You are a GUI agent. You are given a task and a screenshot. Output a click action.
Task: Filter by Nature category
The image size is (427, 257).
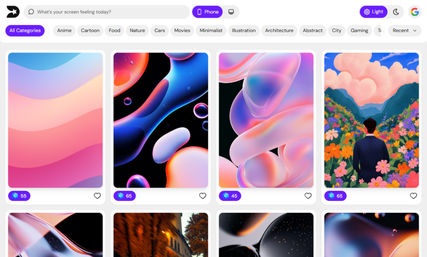point(137,31)
